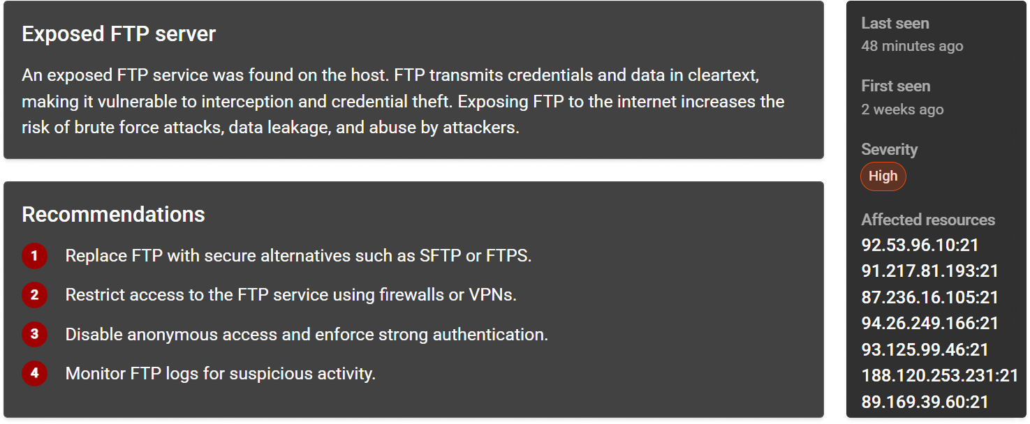1030x424 pixels.
Task: Select the 93.125.99.46:21 resource
Action: pos(925,349)
